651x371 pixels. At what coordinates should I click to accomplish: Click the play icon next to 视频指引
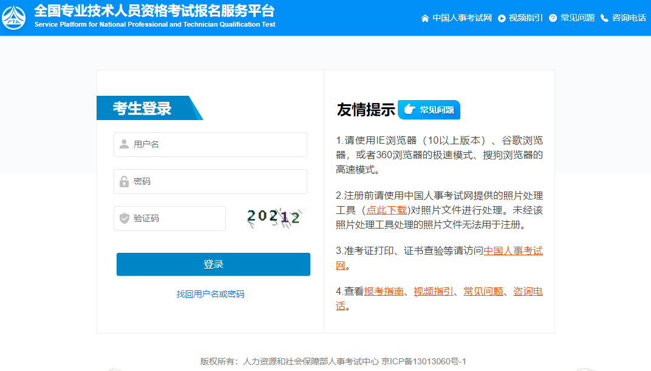tap(502, 18)
